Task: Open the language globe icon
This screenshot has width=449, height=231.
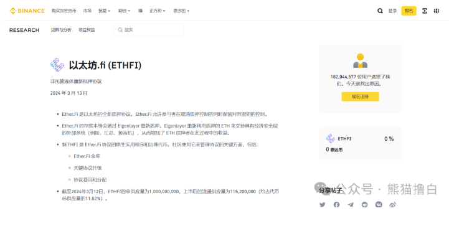Action: click(436, 11)
